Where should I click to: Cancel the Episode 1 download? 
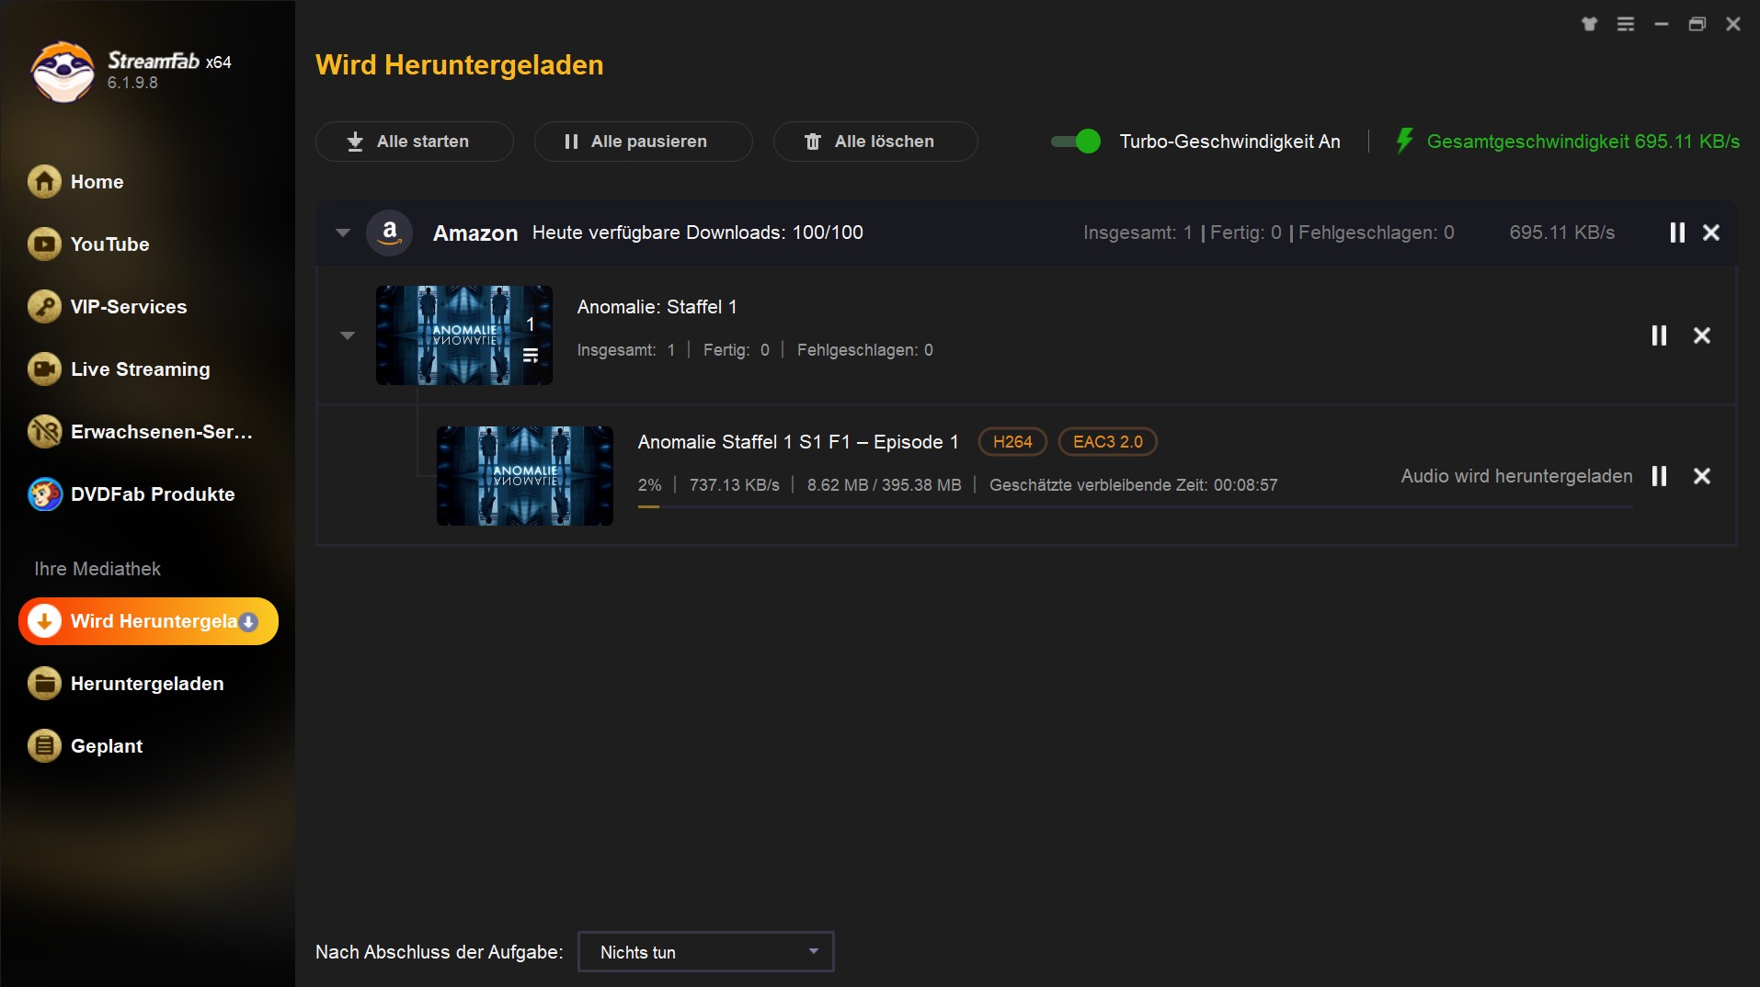(1702, 476)
